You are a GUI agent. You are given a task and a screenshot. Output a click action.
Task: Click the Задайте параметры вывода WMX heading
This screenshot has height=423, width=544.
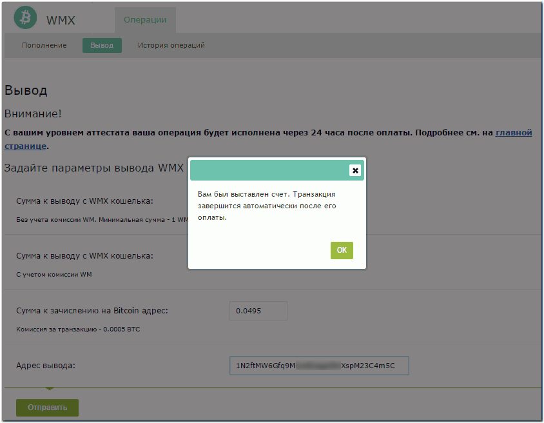coord(93,168)
